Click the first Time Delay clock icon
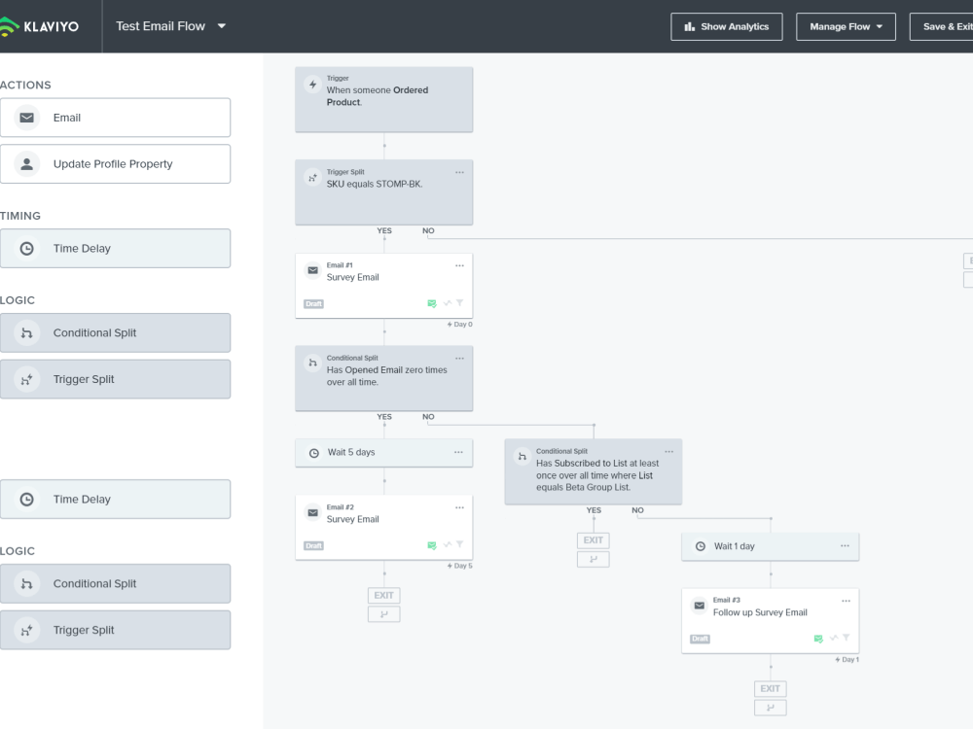973x729 pixels. pyautogui.click(x=26, y=249)
